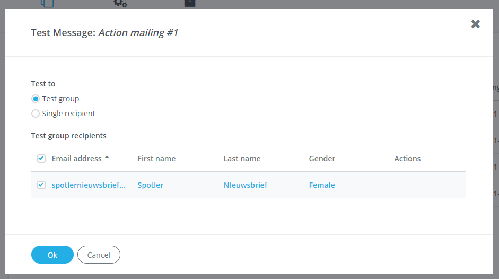Click the Female gender link

(x=322, y=185)
